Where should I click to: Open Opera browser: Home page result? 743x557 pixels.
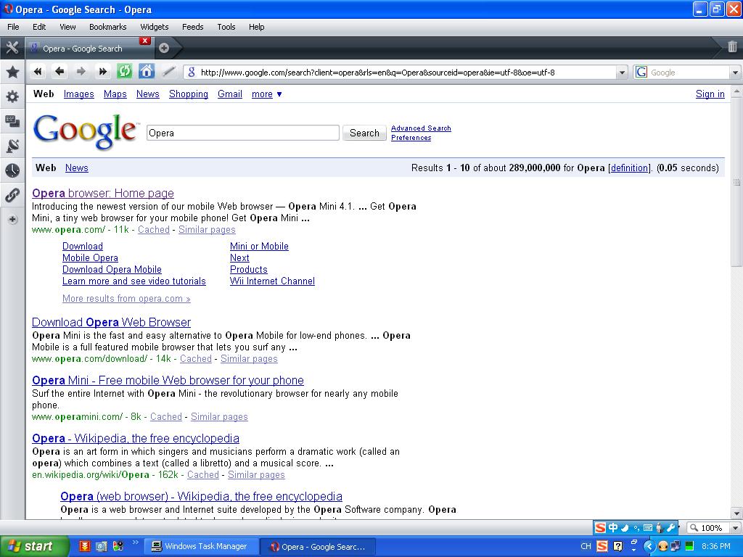[103, 193]
